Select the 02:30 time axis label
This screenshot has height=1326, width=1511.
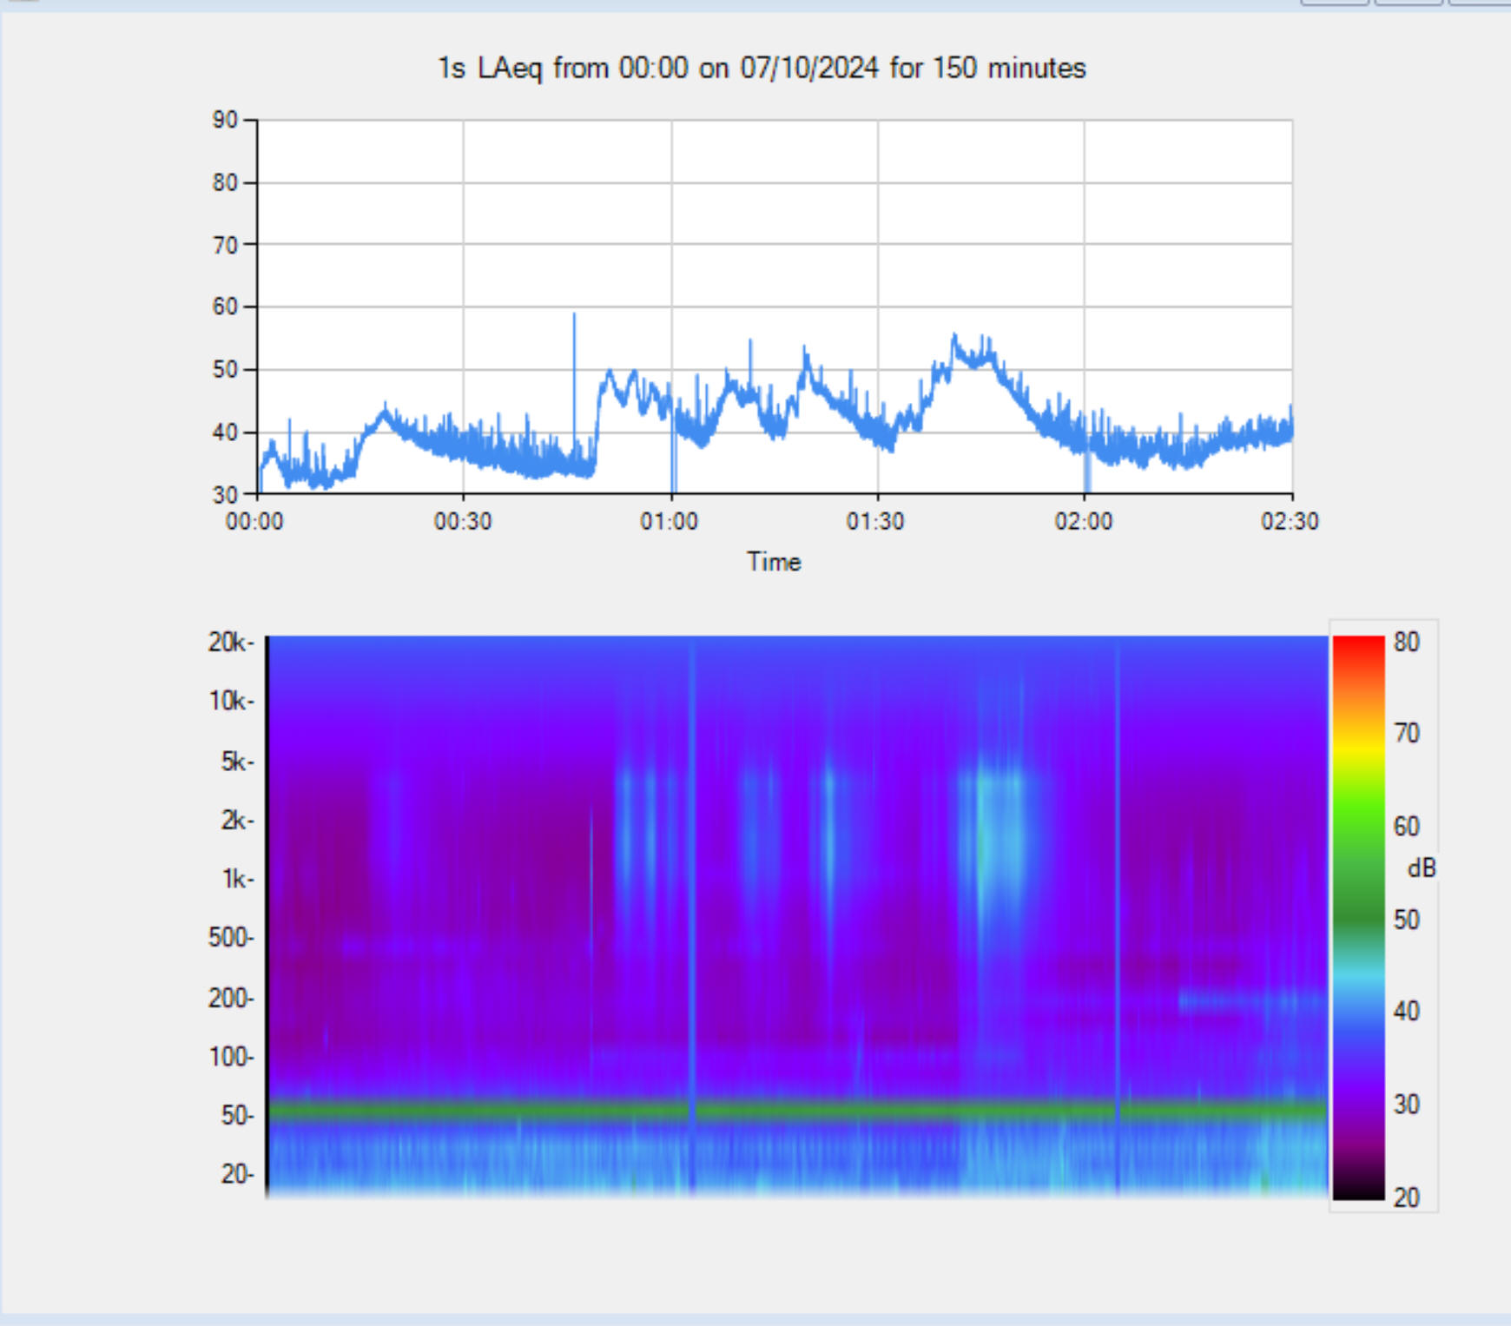[x=1290, y=521]
